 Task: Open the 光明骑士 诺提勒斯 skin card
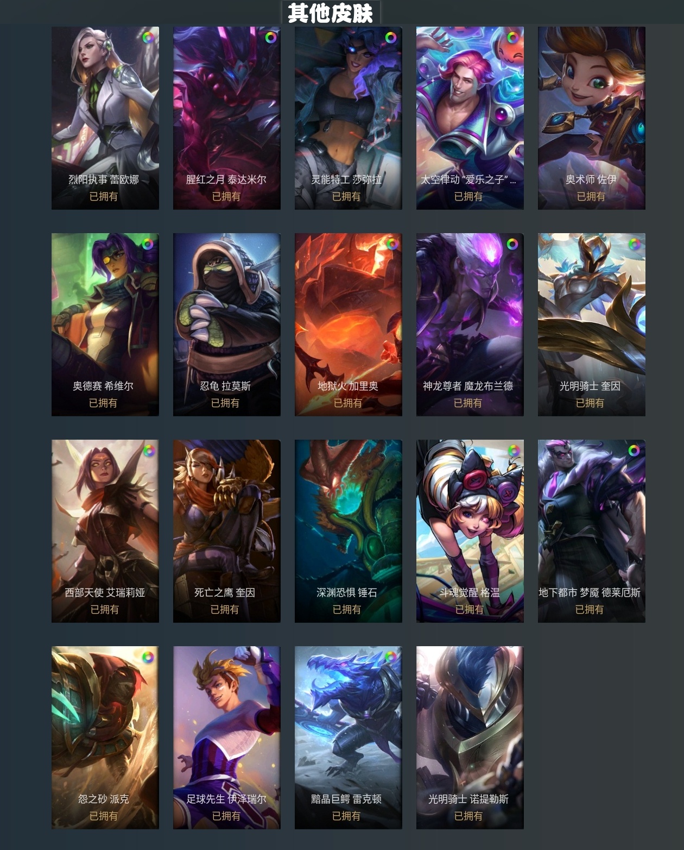(x=470, y=737)
